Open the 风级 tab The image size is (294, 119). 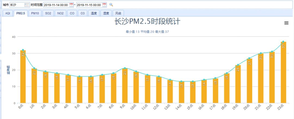(x=118, y=14)
